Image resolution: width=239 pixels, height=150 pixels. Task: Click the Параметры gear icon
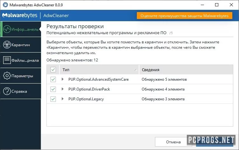[x=7, y=76]
